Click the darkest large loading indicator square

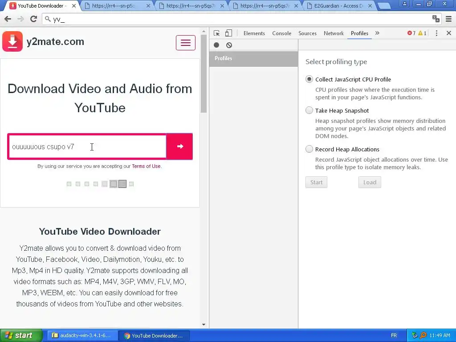point(122,184)
